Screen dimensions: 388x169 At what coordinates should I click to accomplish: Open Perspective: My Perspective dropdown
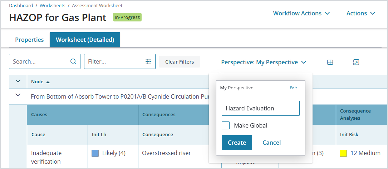(264, 62)
